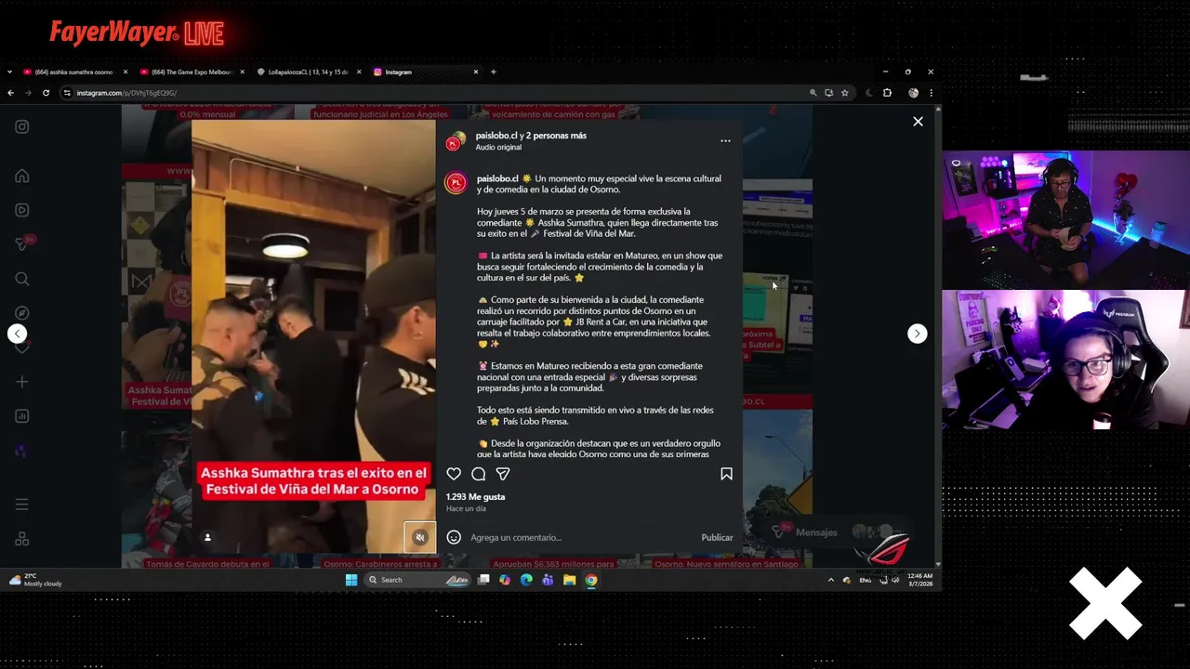This screenshot has width=1190, height=669.
Task: Go to Home feed icon in sidebar
Action: tap(21, 176)
